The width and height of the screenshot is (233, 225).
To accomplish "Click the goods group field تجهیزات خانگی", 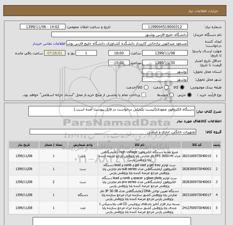I will point(113,132).
